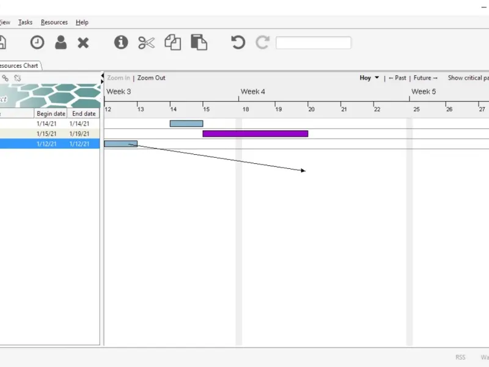Viewport: 489px width, 367px height.
Task: Click the Copy icon
Action: 173,42
